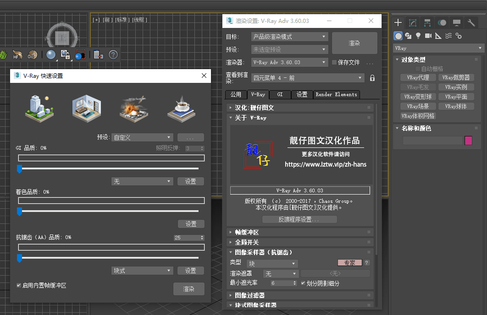Open the Display panel monitor icon

[x=457, y=22]
